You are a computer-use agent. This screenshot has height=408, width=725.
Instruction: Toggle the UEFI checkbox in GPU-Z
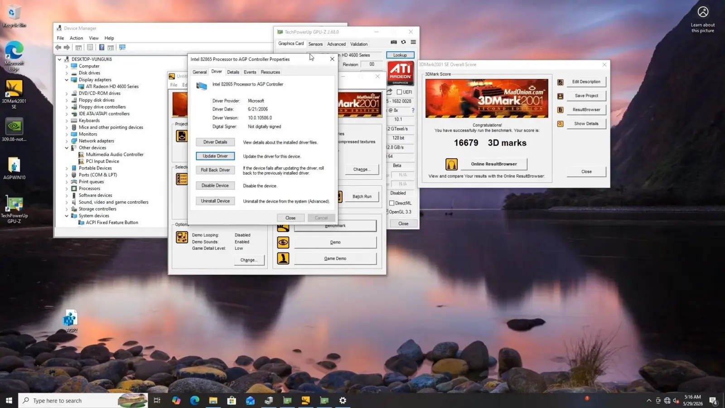point(399,92)
